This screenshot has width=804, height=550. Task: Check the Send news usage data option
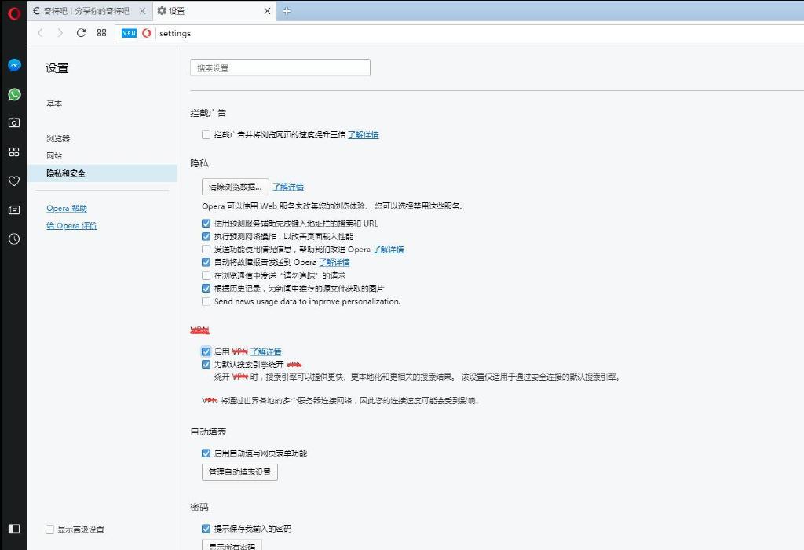coord(206,301)
